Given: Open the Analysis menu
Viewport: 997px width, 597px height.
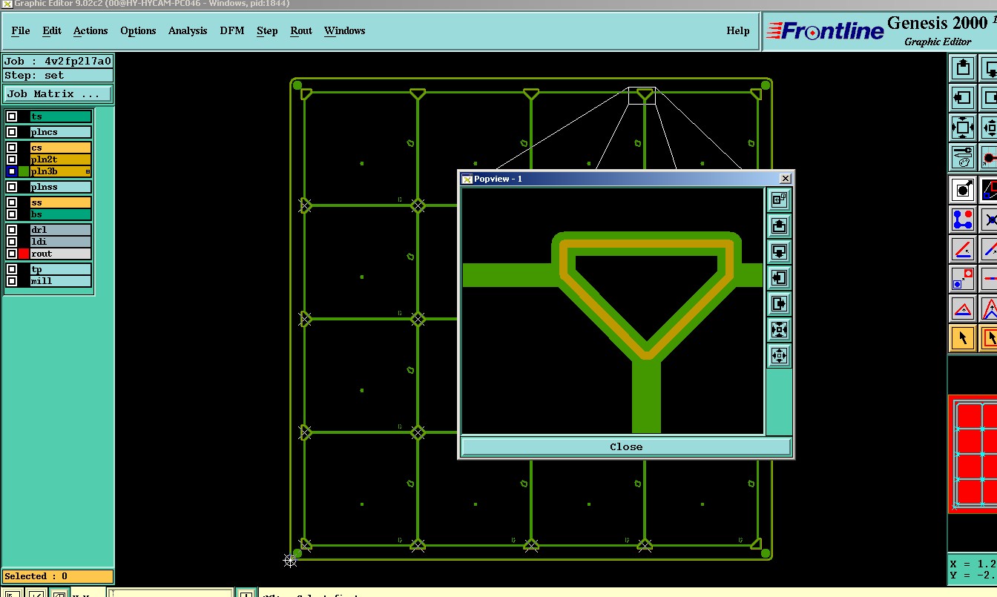Looking at the screenshot, I should [x=188, y=30].
